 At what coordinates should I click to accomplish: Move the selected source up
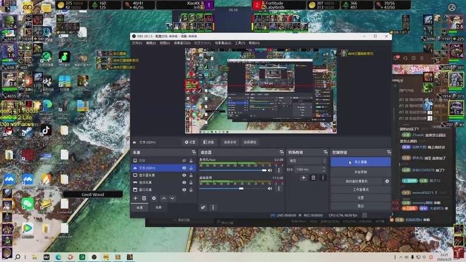pos(164,198)
